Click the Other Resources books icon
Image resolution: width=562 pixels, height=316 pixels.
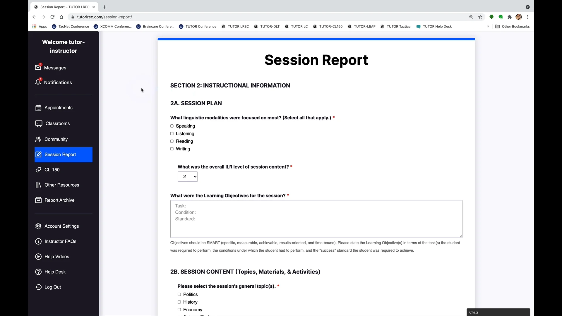[x=38, y=185]
